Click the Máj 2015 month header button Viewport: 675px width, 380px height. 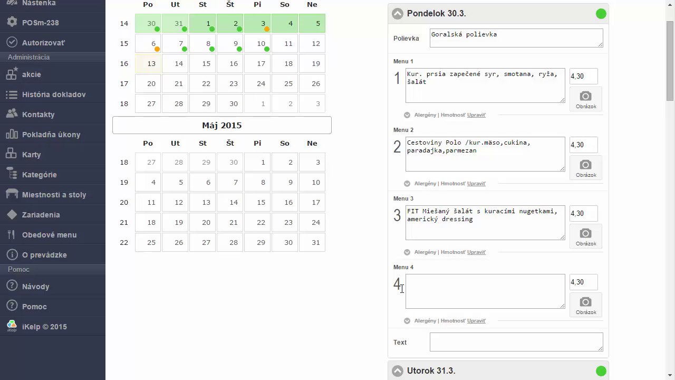222,125
